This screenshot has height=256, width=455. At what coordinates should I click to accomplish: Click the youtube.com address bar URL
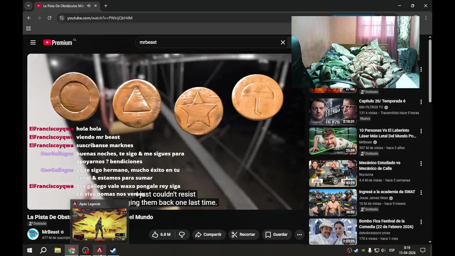tap(100, 18)
